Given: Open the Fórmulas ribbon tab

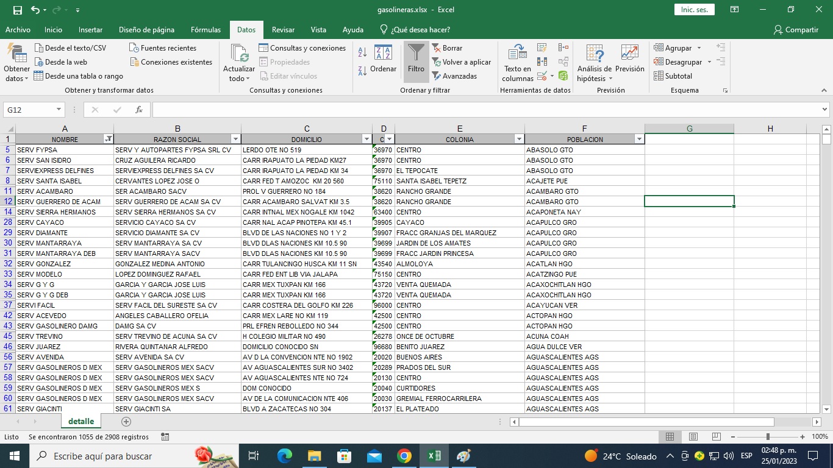Looking at the screenshot, I should 206,30.
